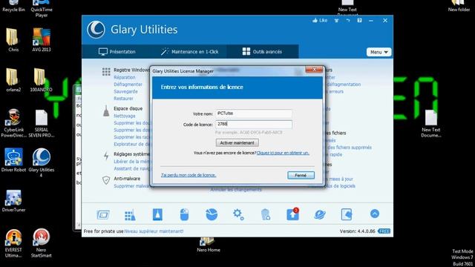Open the Menu dropdown
The image size is (475, 267).
pos(379,52)
